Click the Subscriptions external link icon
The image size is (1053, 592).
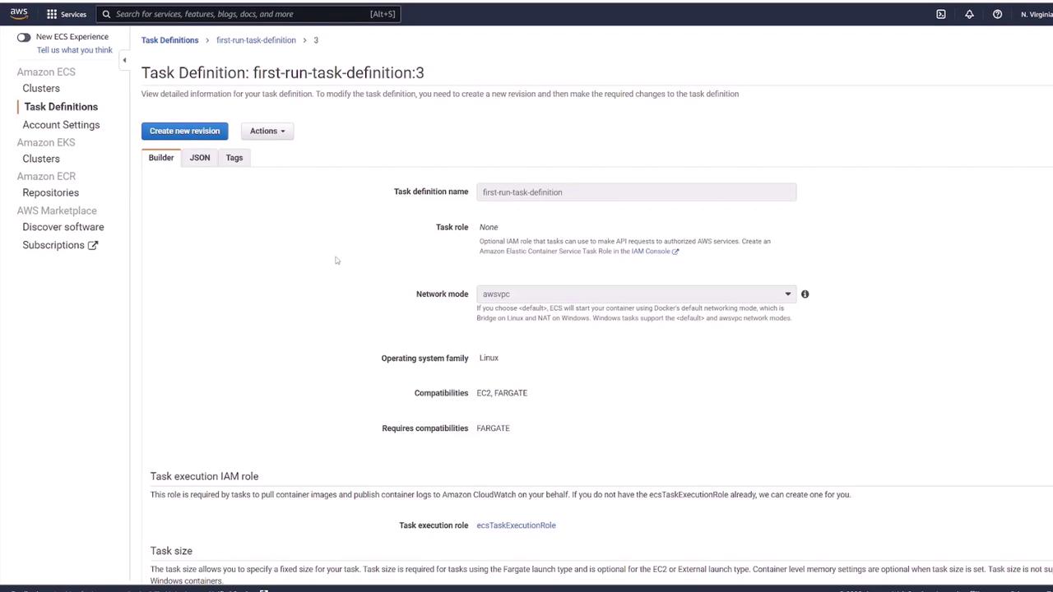(93, 245)
